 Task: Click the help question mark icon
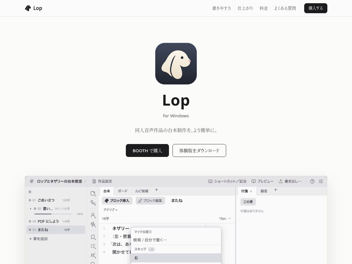click(312, 181)
